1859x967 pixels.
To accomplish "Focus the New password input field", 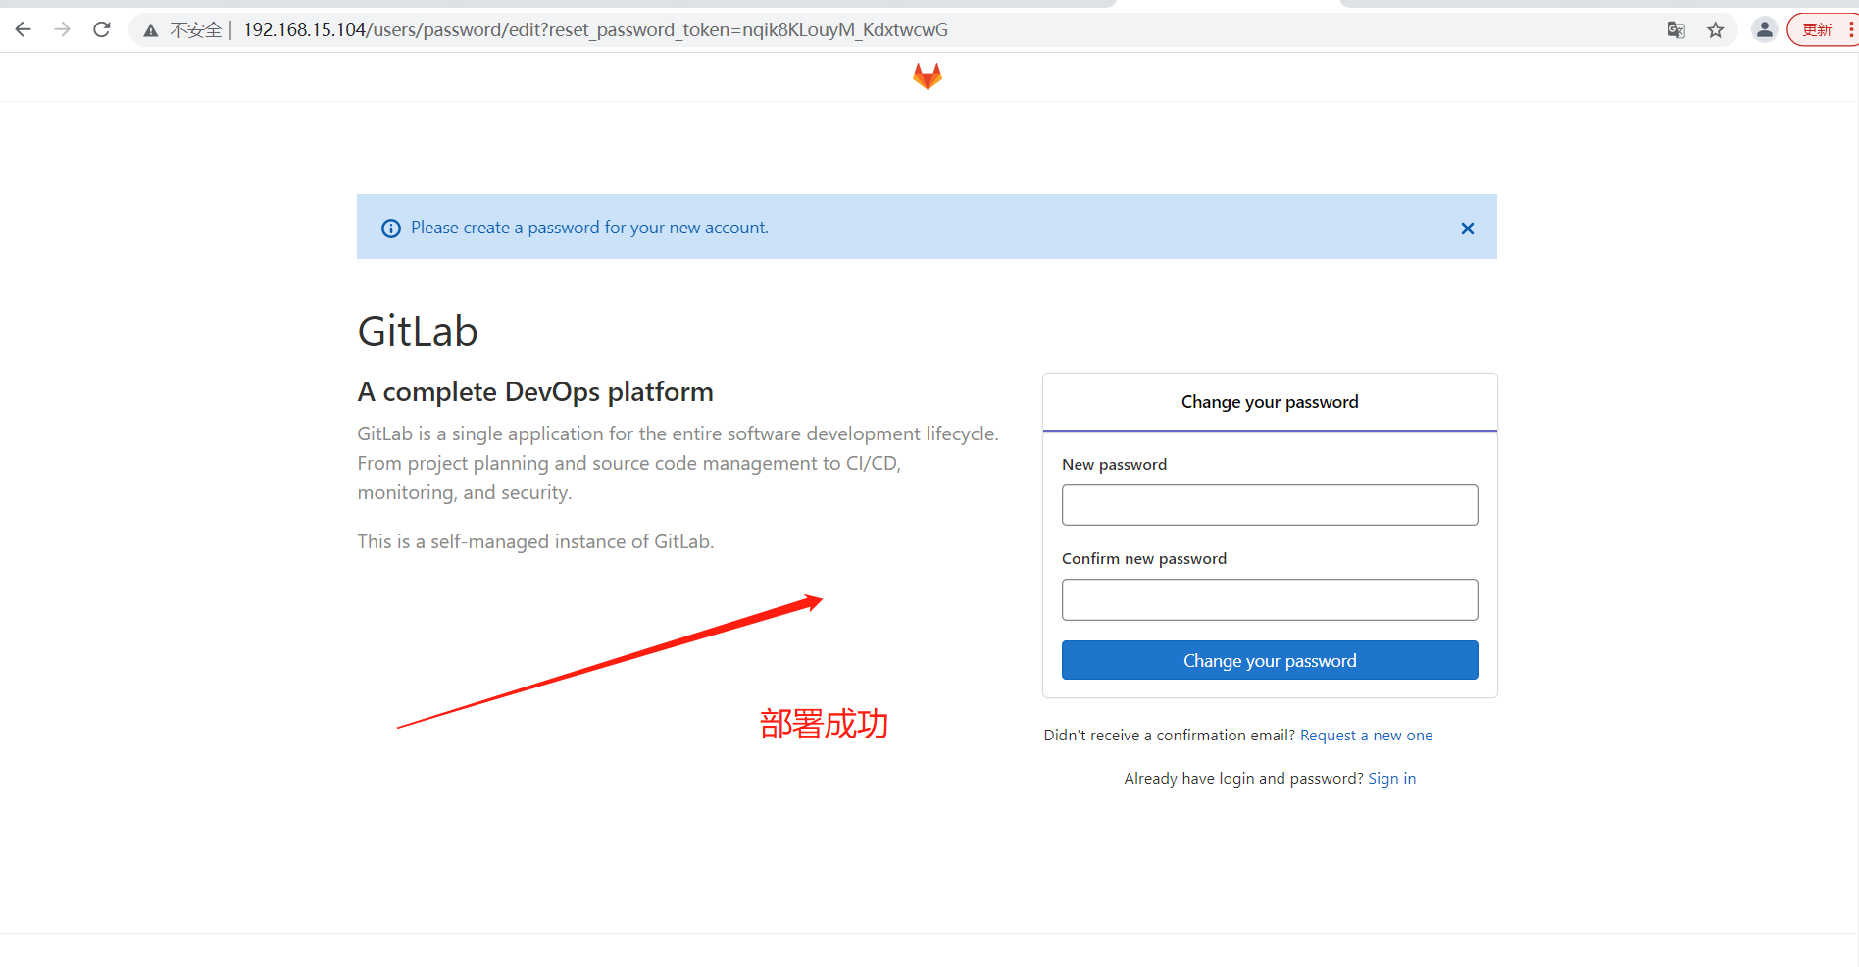I will (x=1270, y=505).
